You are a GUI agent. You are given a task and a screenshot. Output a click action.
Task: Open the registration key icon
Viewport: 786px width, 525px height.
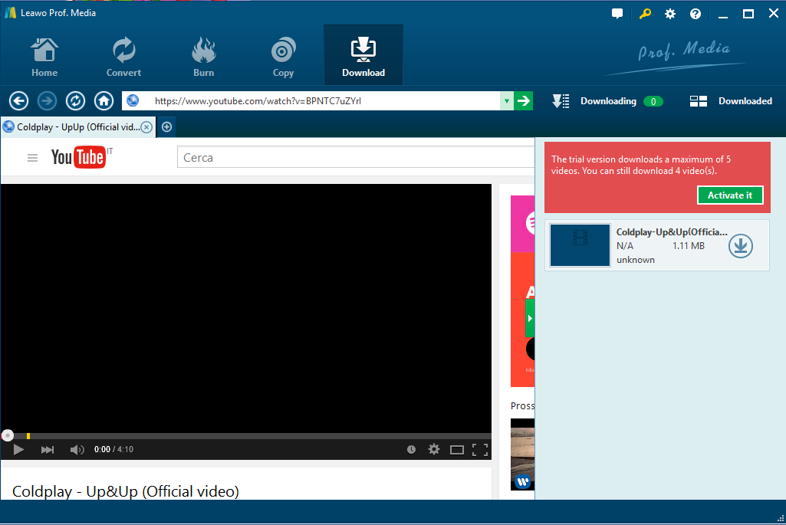click(x=645, y=14)
